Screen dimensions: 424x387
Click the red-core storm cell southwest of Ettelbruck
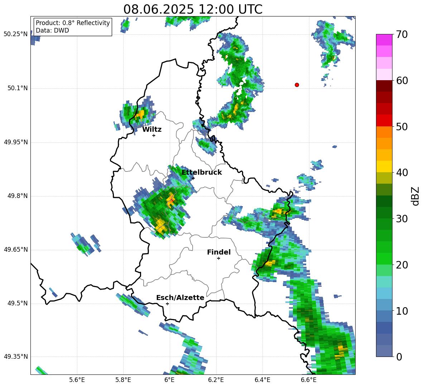pos(170,200)
